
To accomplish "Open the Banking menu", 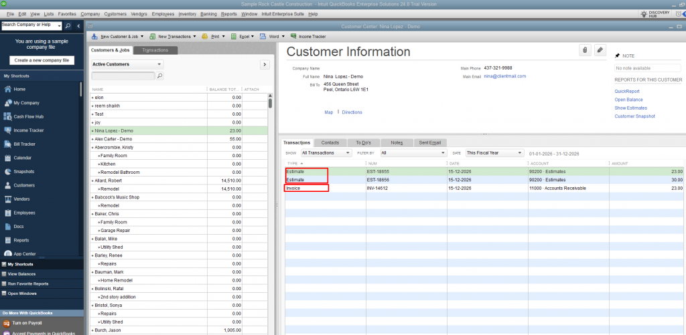I will coord(208,13).
